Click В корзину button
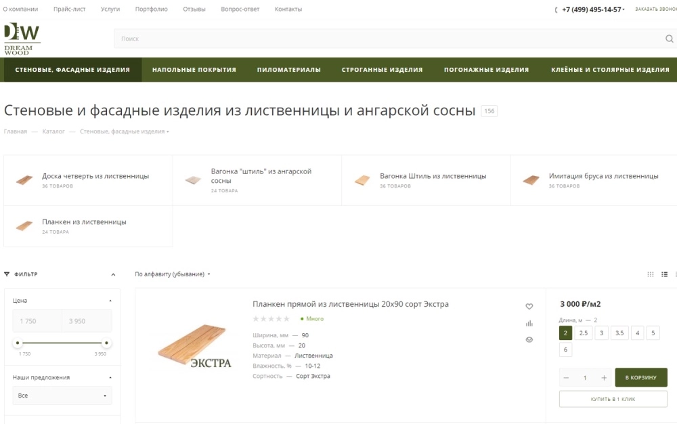This screenshot has height=424, width=677. (641, 377)
